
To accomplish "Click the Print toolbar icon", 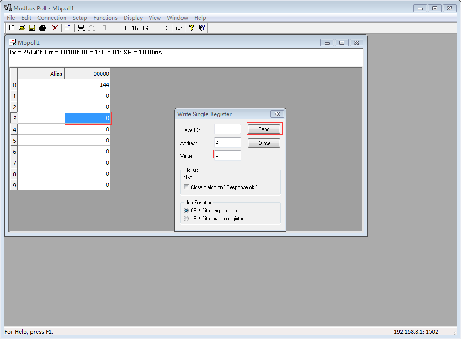I will pyautogui.click(x=42, y=28).
